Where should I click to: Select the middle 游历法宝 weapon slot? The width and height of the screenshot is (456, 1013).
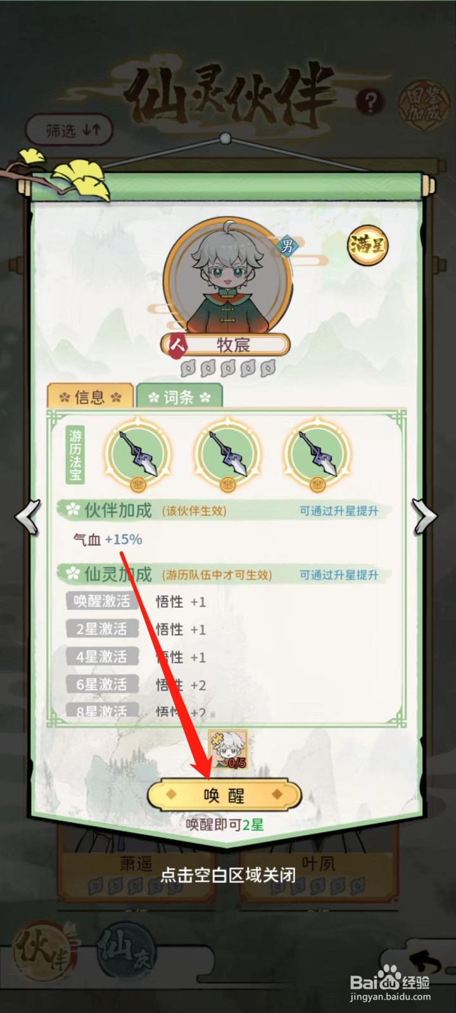227,455
